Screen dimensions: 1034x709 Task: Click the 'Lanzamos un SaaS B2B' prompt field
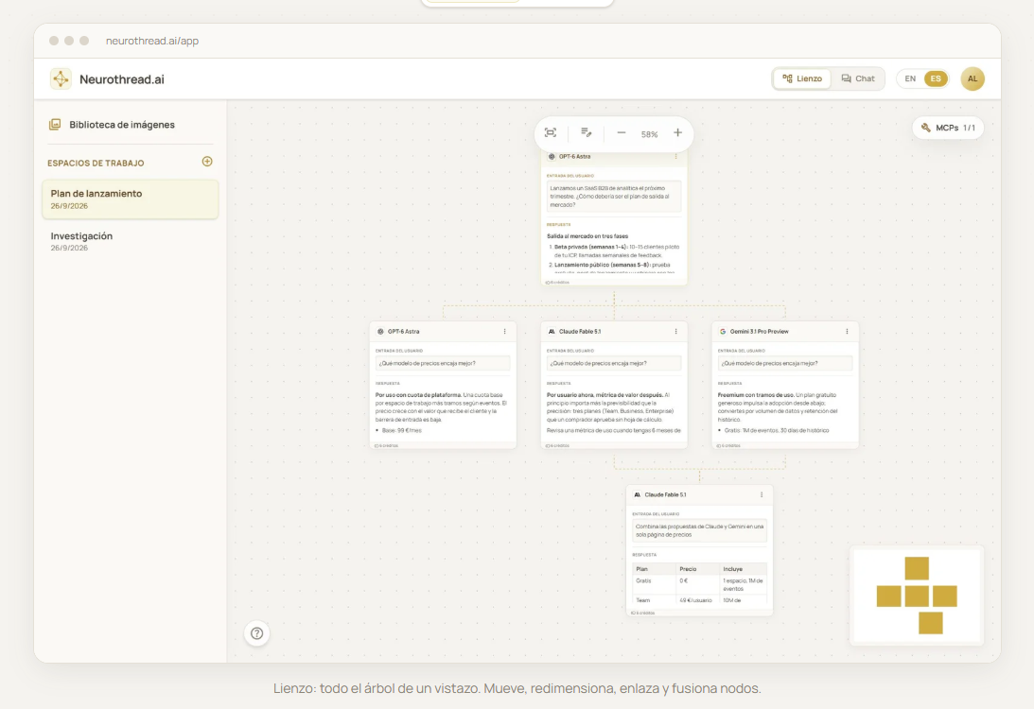[x=614, y=197]
